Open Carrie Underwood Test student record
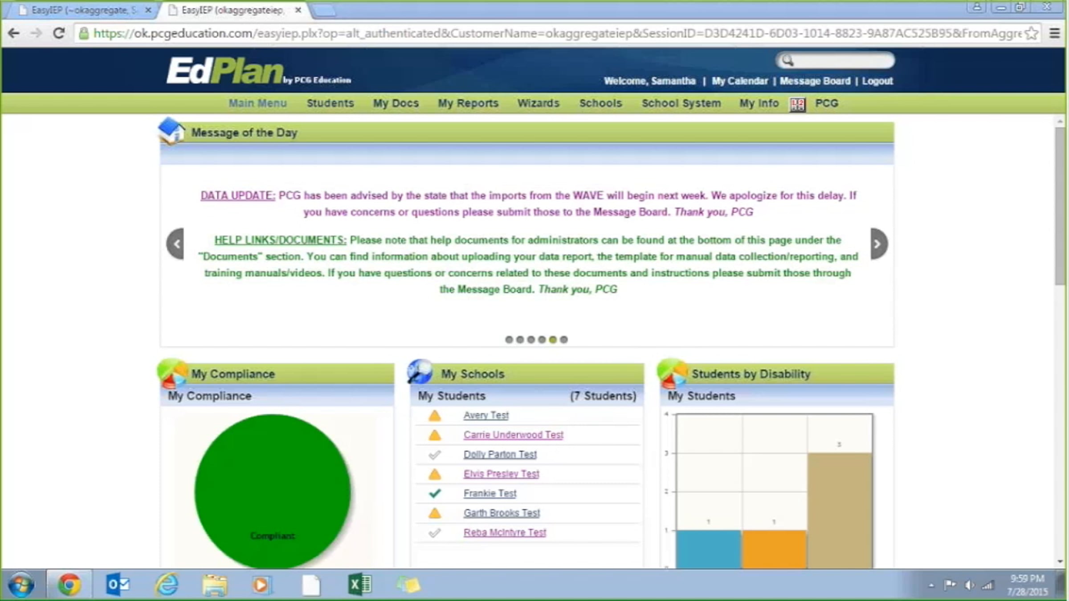The image size is (1069, 601). [x=513, y=435]
